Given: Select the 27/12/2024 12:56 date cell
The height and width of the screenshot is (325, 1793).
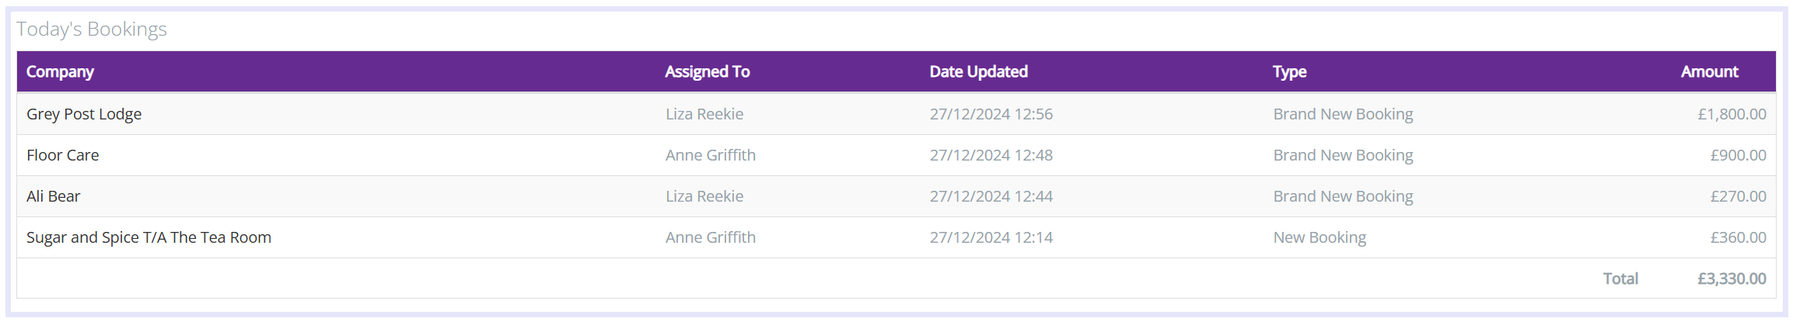Looking at the screenshot, I should coord(991,114).
